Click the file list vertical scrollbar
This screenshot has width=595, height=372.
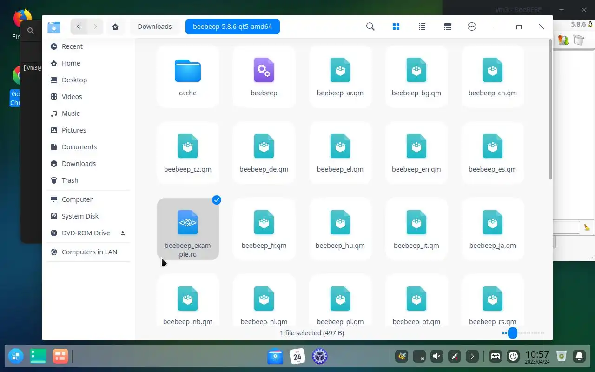pyautogui.click(x=550, y=109)
